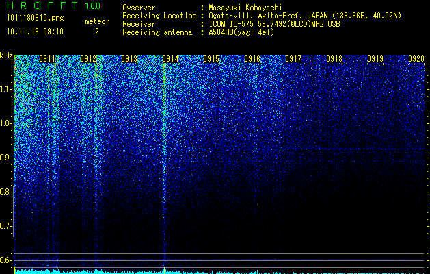Click the date stamp 10.11.18 09:10
Screen dimensions: 430x274
point(35,32)
